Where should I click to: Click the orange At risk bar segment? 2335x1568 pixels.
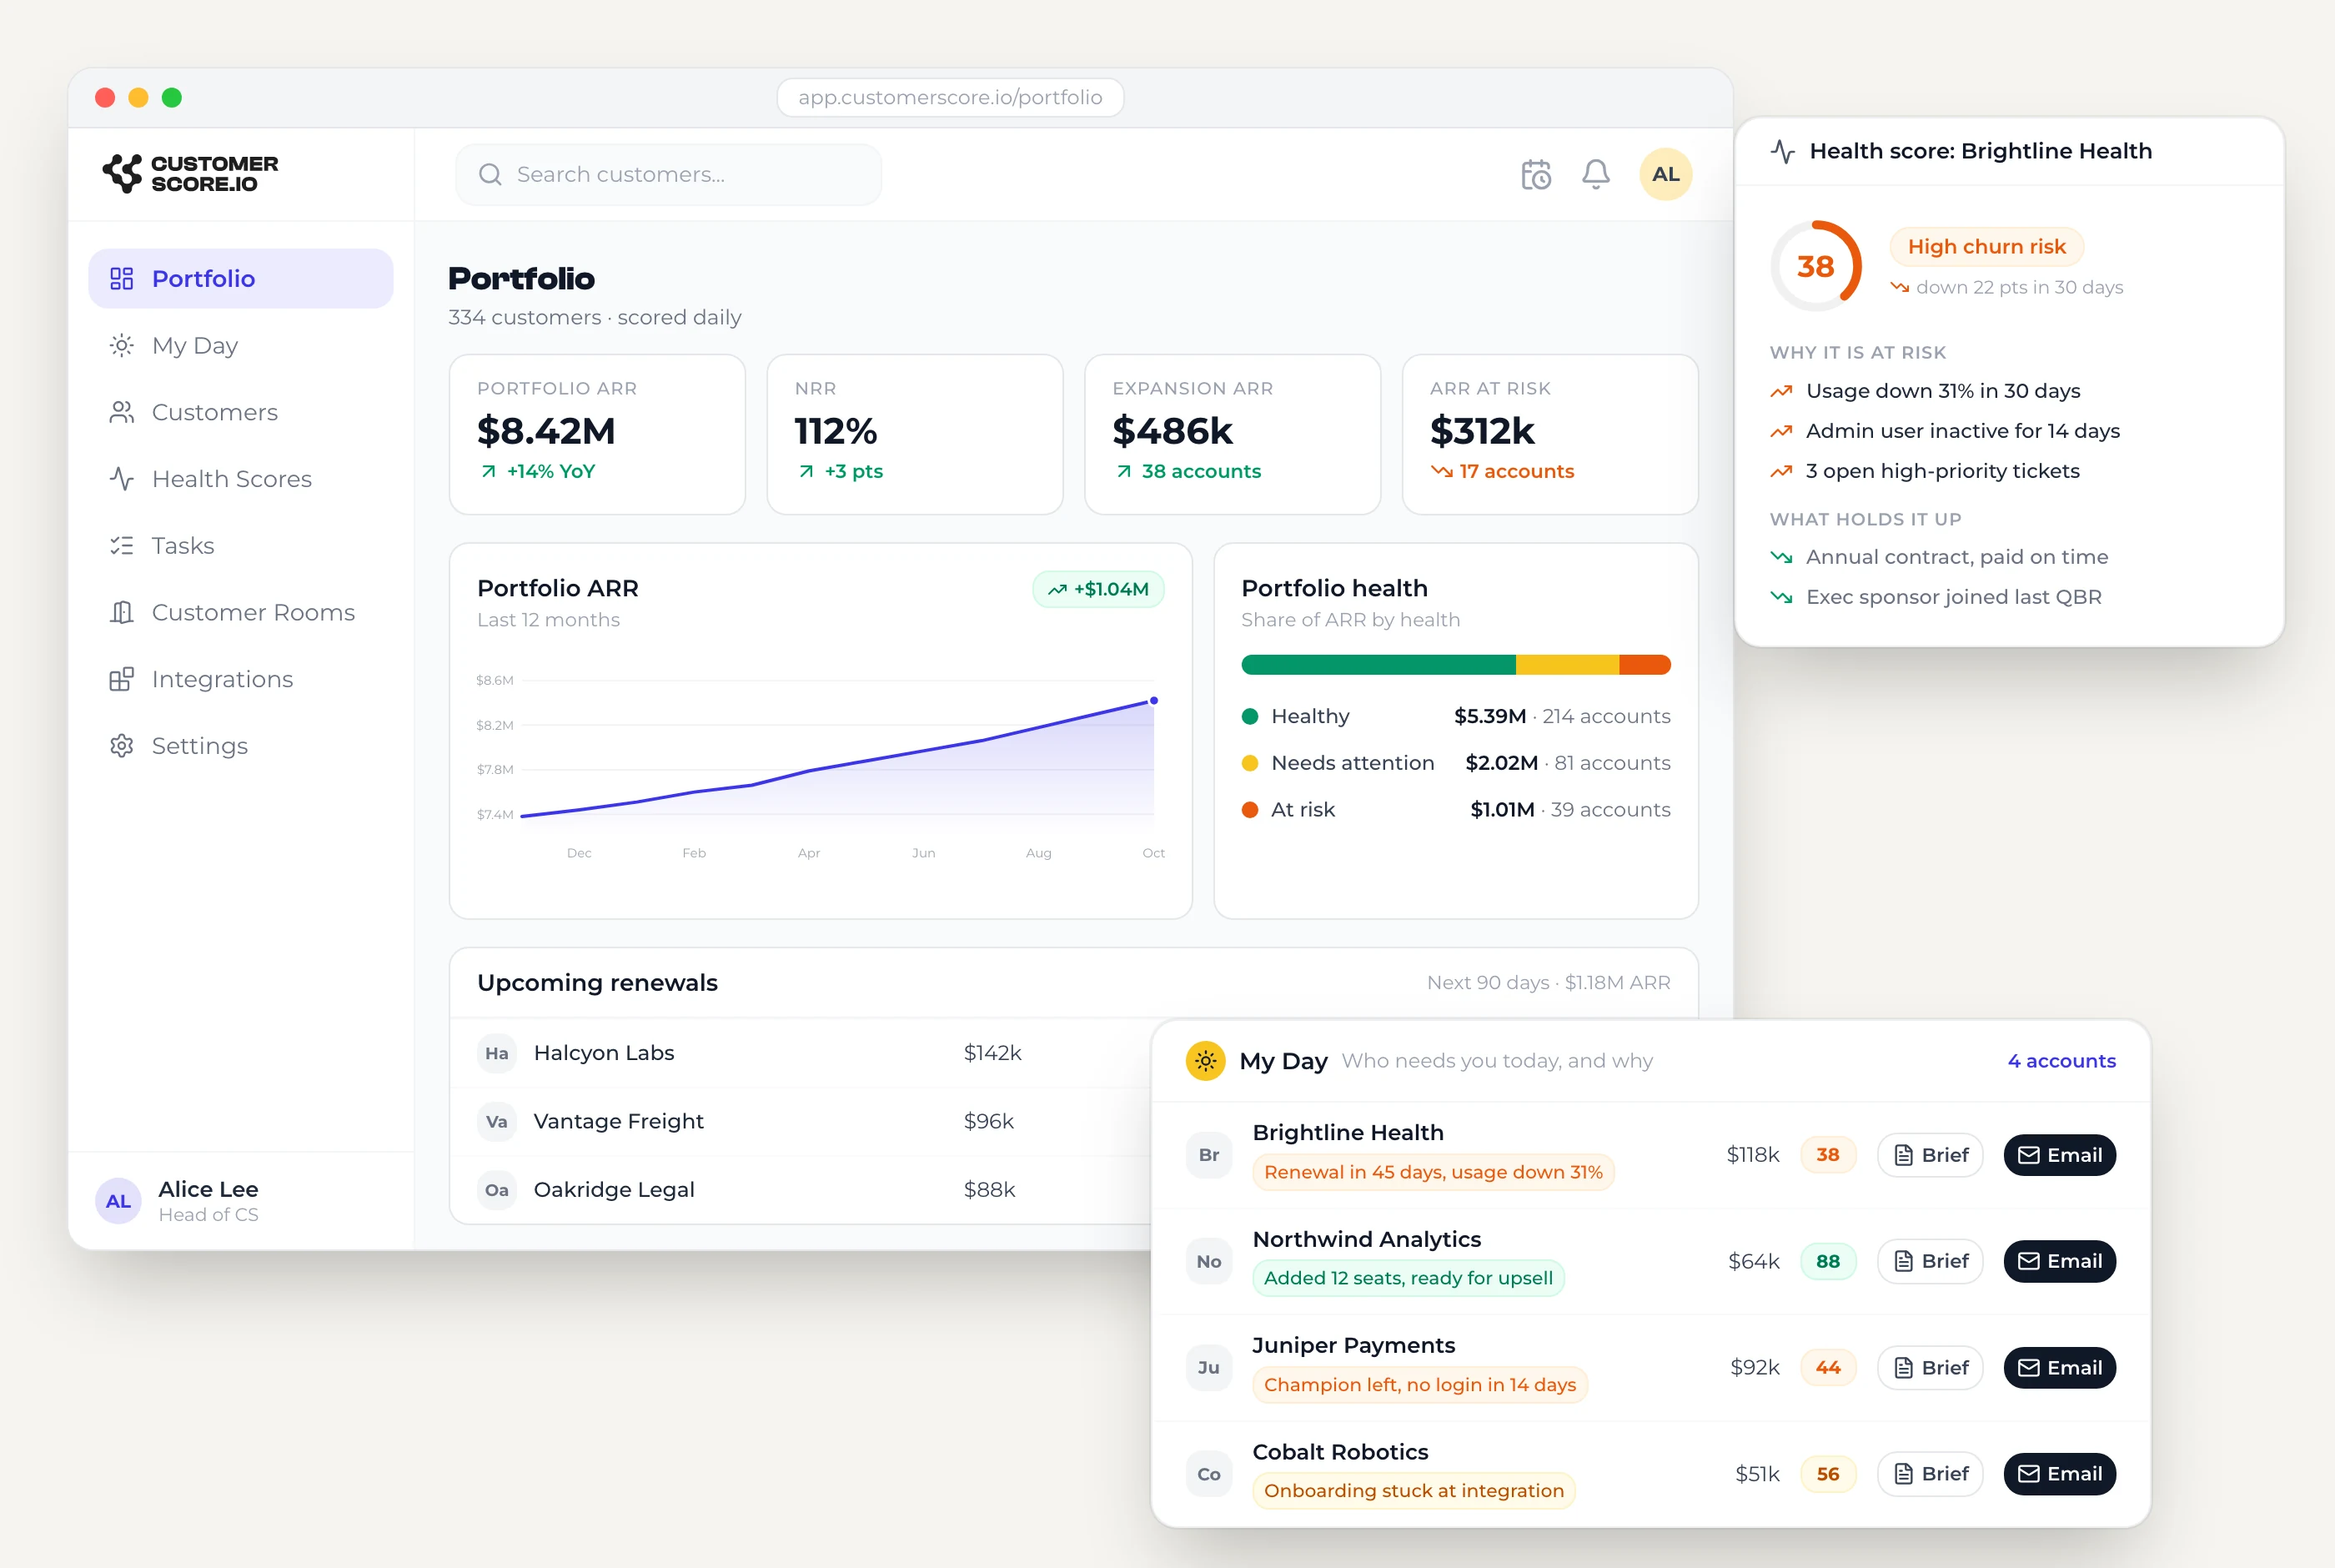(x=1645, y=665)
